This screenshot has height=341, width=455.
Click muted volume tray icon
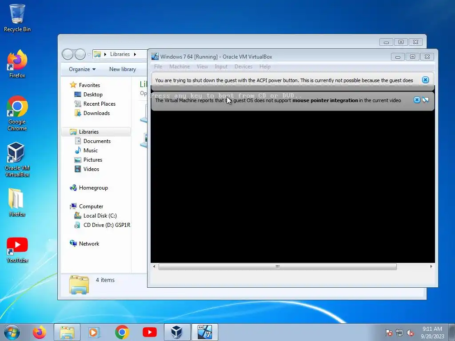(x=410, y=333)
